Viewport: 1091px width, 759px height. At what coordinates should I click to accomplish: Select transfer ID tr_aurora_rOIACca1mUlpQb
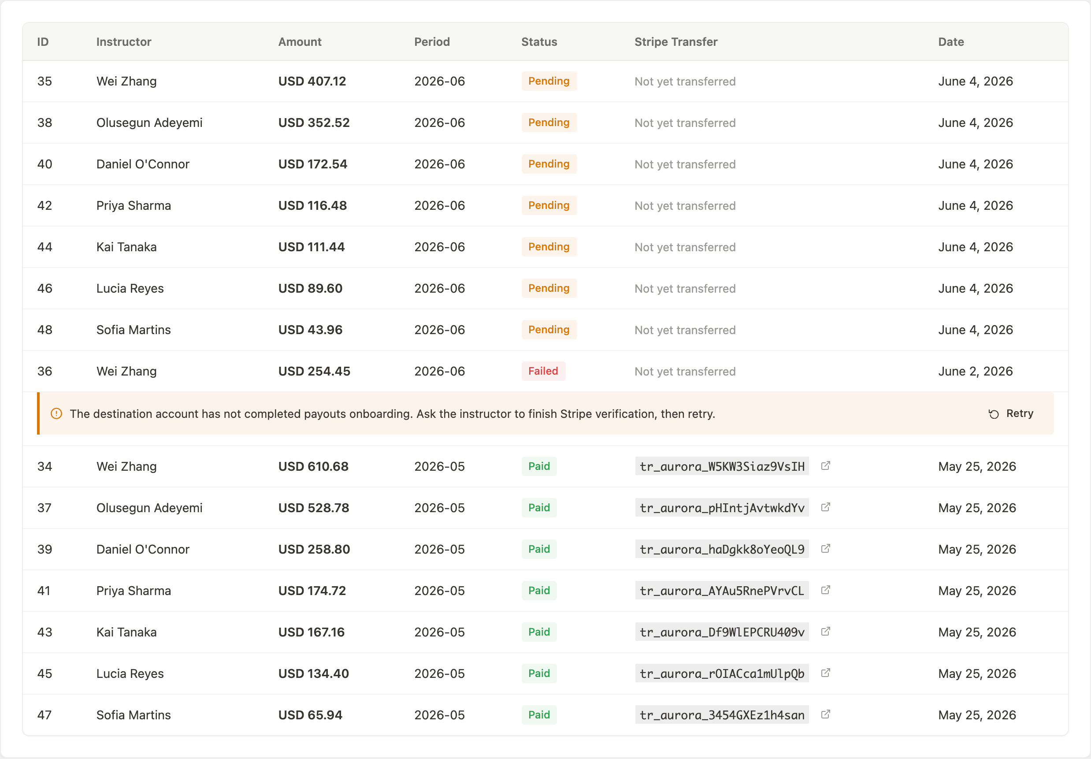point(722,673)
